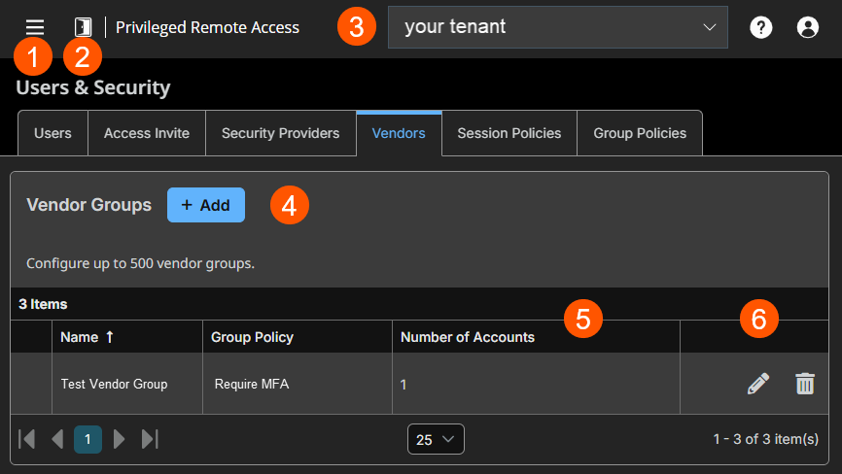Open the help question mark icon
842x474 pixels.
tap(761, 27)
